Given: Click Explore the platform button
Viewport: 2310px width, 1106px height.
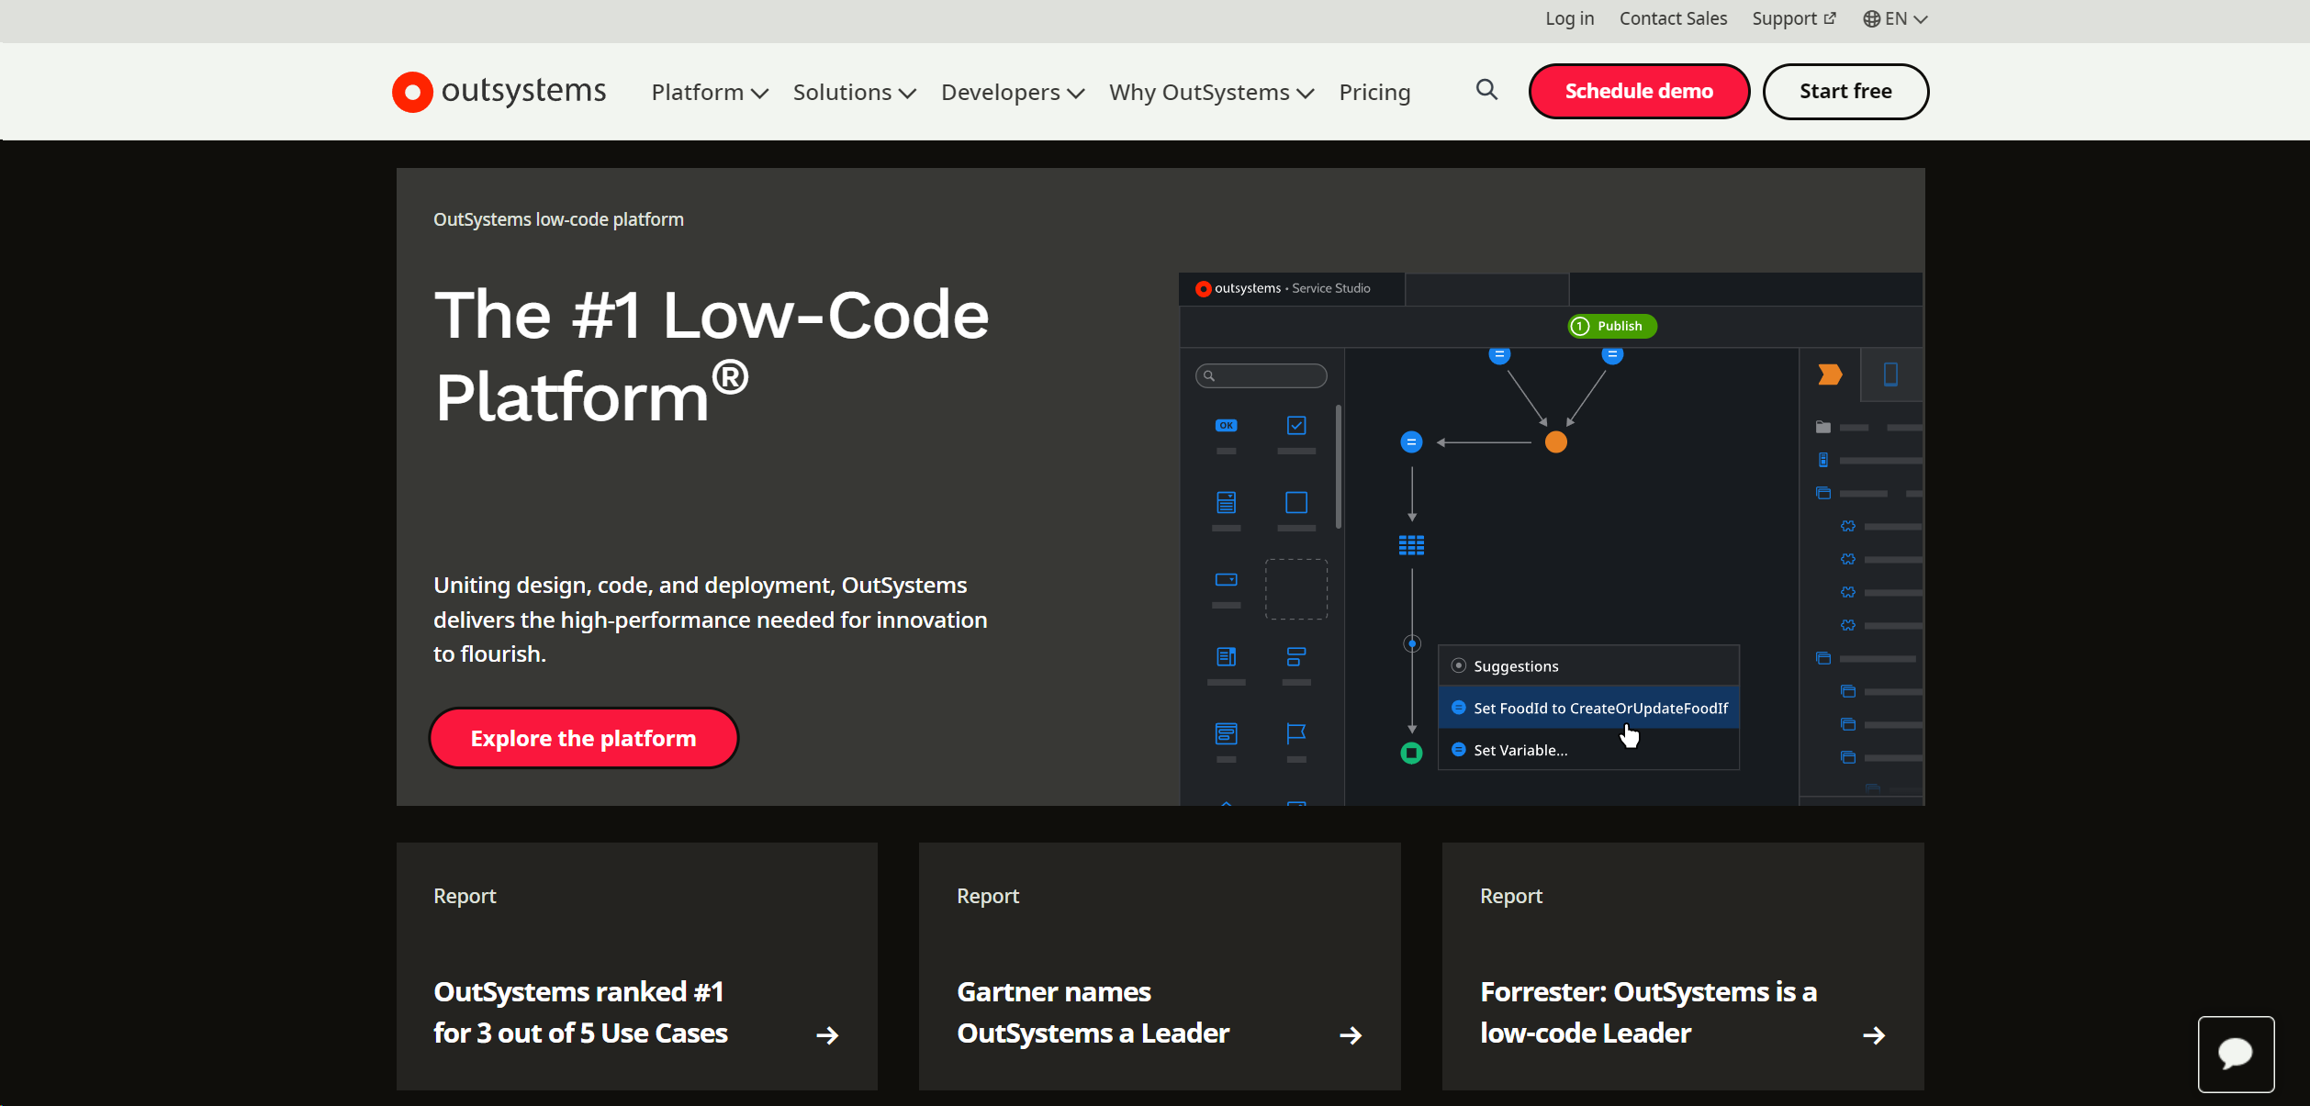Looking at the screenshot, I should (582, 738).
